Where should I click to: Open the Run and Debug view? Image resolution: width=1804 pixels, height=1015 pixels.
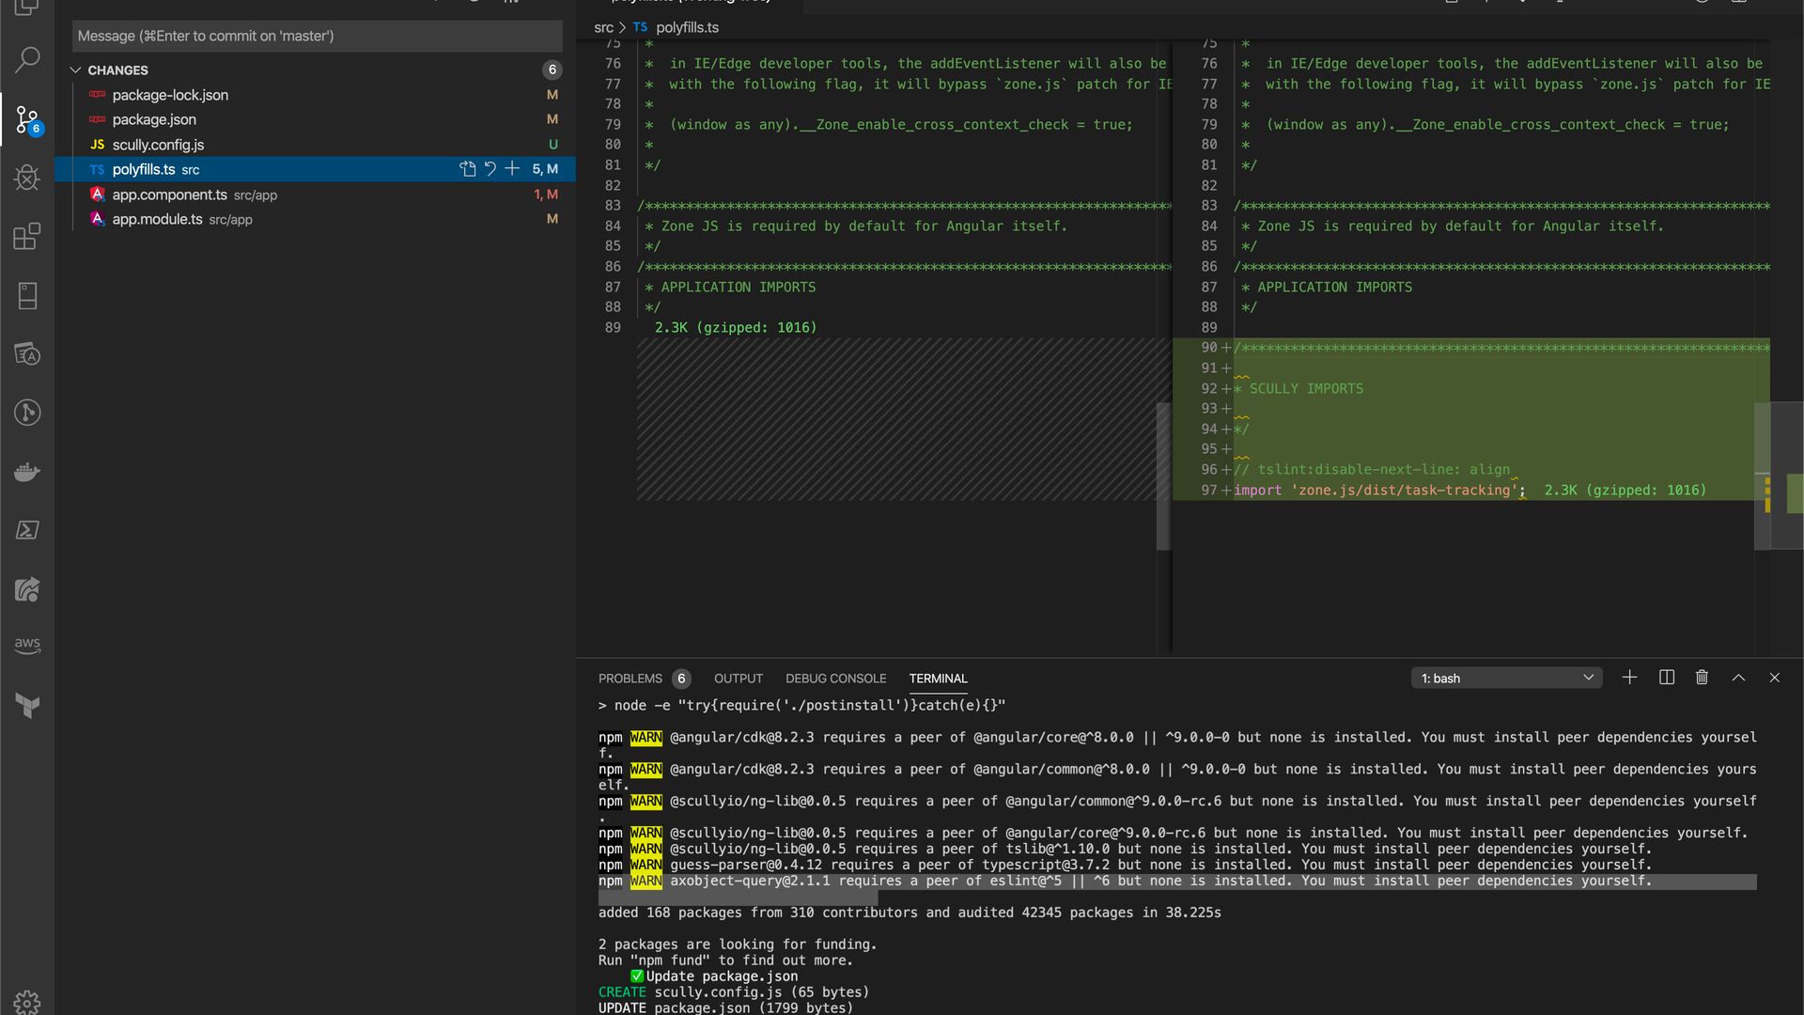pos(27,178)
